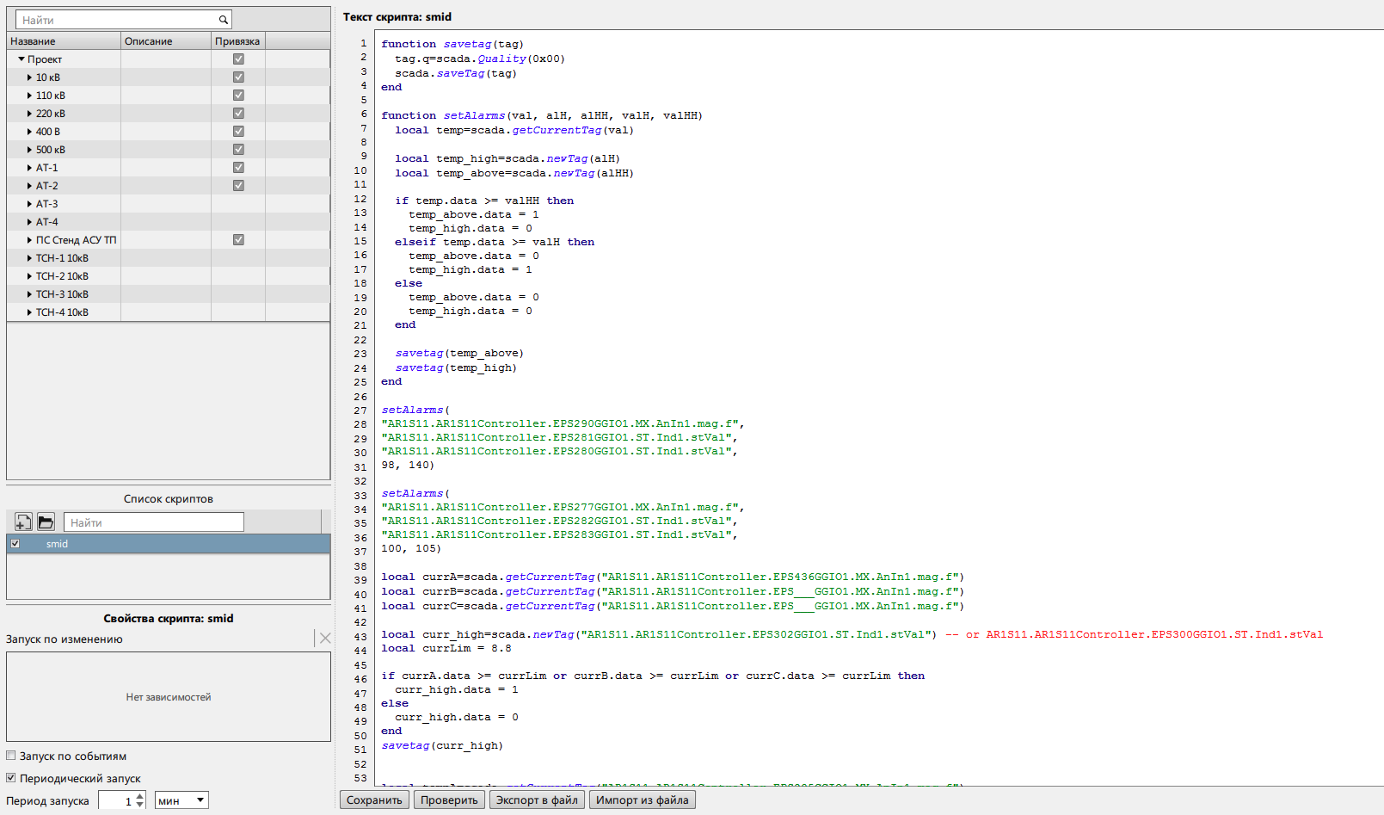The height and width of the screenshot is (815, 1384).
Task: Uncheck the smid script checkbox
Action: (15, 543)
